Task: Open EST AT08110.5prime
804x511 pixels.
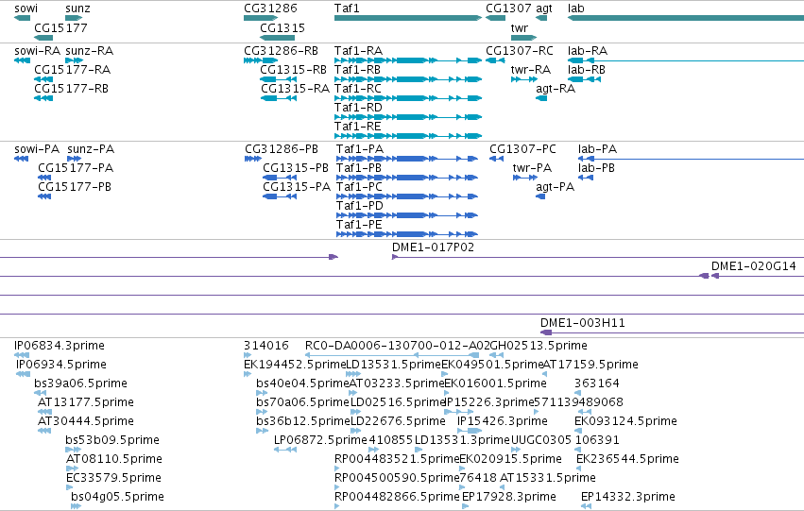Action: [114, 459]
